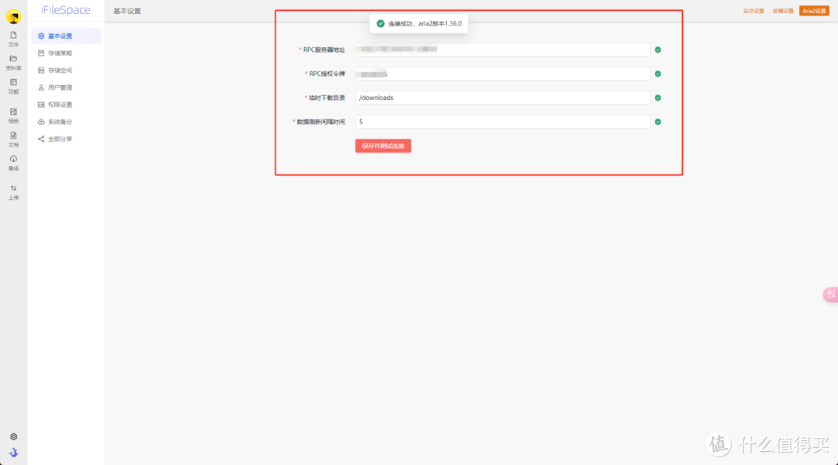
Task: Focus the 临时下载目录 field containing /downloads
Action: pos(503,98)
